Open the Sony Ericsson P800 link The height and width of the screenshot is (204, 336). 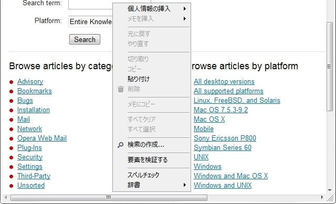click(225, 138)
